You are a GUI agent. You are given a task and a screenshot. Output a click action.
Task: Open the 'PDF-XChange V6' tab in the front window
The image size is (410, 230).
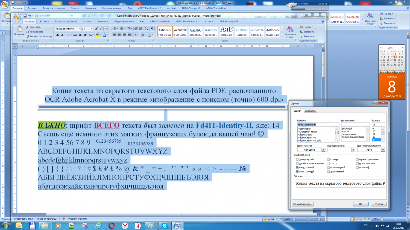pos(229,22)
